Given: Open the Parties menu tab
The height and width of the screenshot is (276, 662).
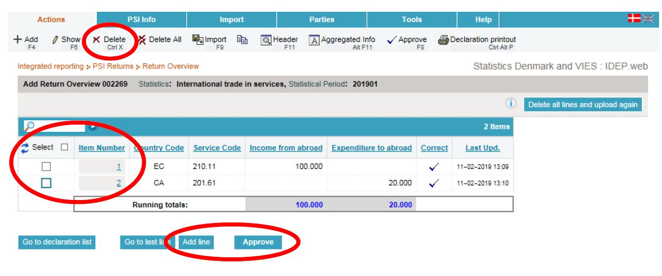Looking at the screenshot, I should coord(321,20).
